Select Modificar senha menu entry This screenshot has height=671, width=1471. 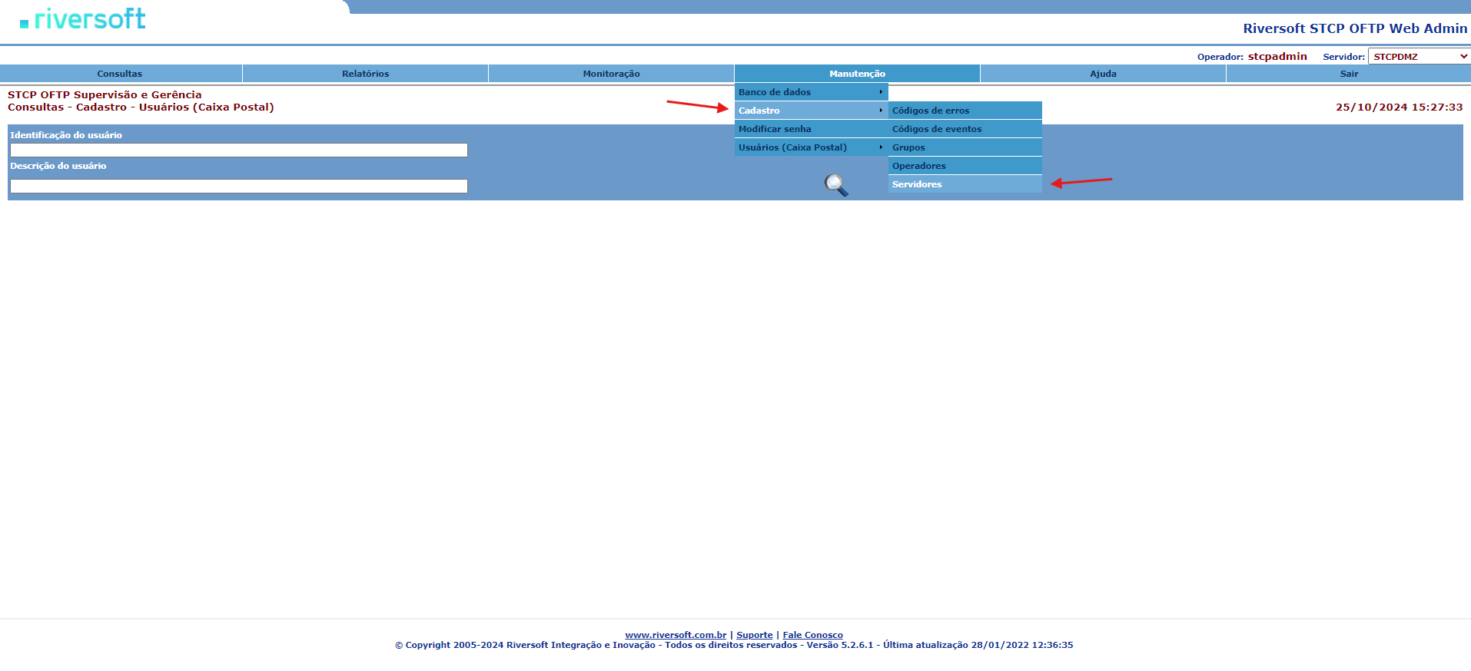pos(812,129)
